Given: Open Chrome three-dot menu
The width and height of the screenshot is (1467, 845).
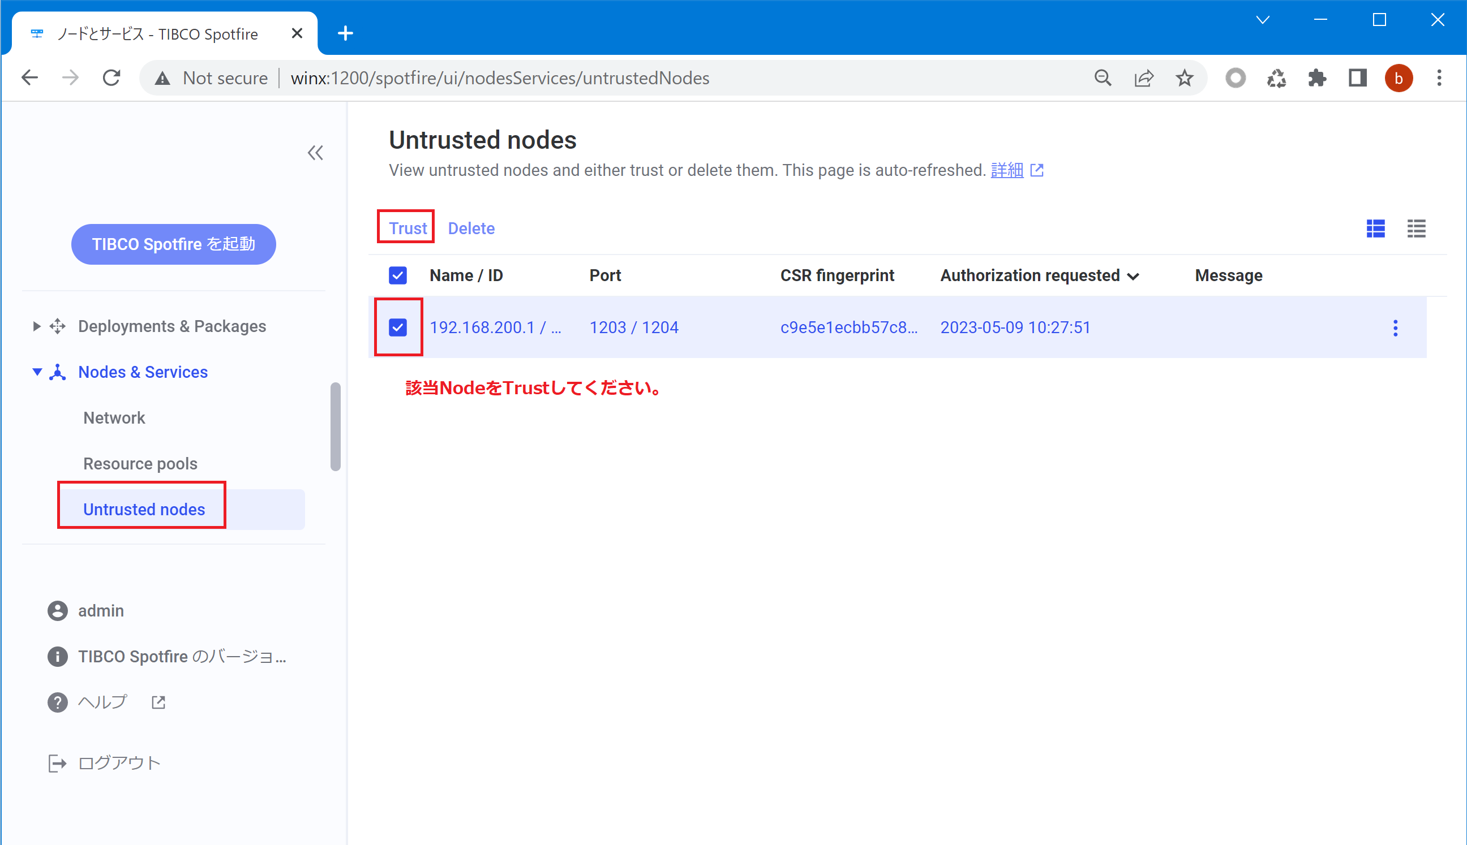Looking at the screenshot, I should 1439,77.
